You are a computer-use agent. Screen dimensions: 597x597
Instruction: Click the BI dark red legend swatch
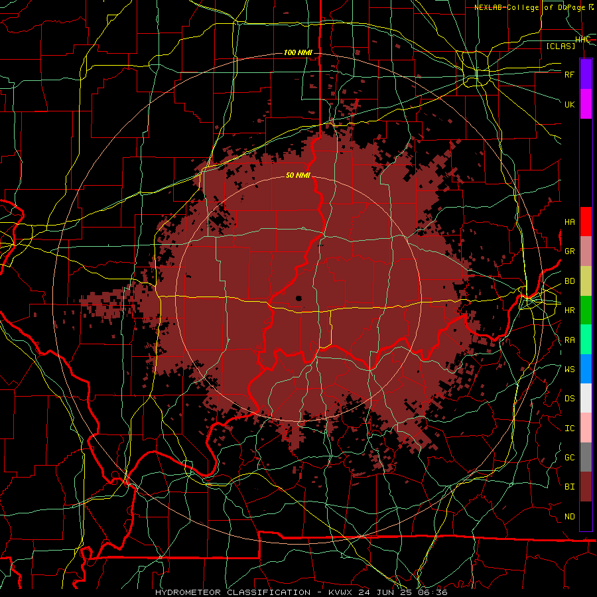[x=586, y=487]
